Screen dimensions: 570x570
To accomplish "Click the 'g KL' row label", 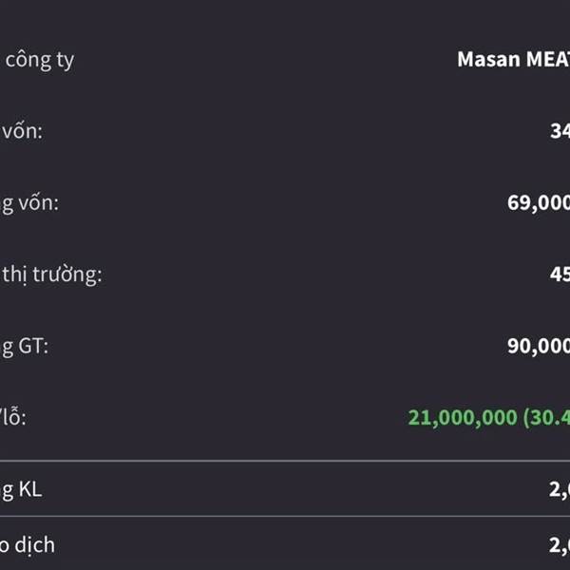I will (21, 489).
